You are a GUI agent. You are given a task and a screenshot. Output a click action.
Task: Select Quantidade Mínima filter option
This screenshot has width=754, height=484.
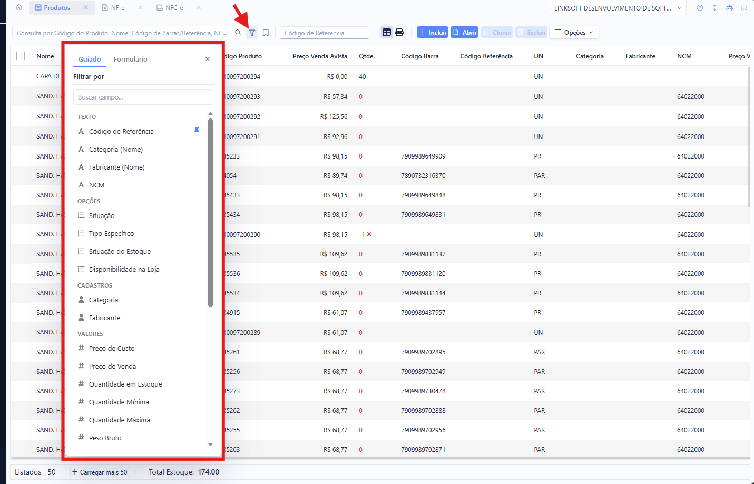pyautogui.click(x=119, y=402)
